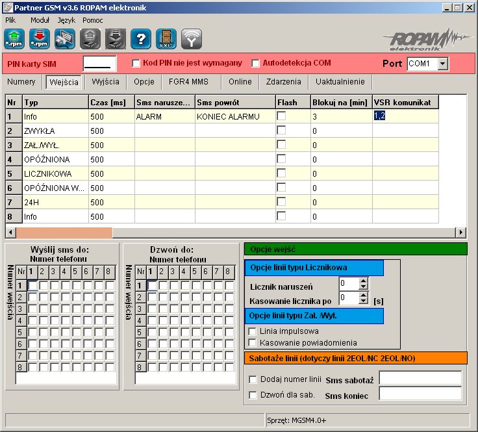The height and width of the screenshot is (432, 478).
Task: Click the Licznik naruszeń number field
Action: [x=349, y=283]
